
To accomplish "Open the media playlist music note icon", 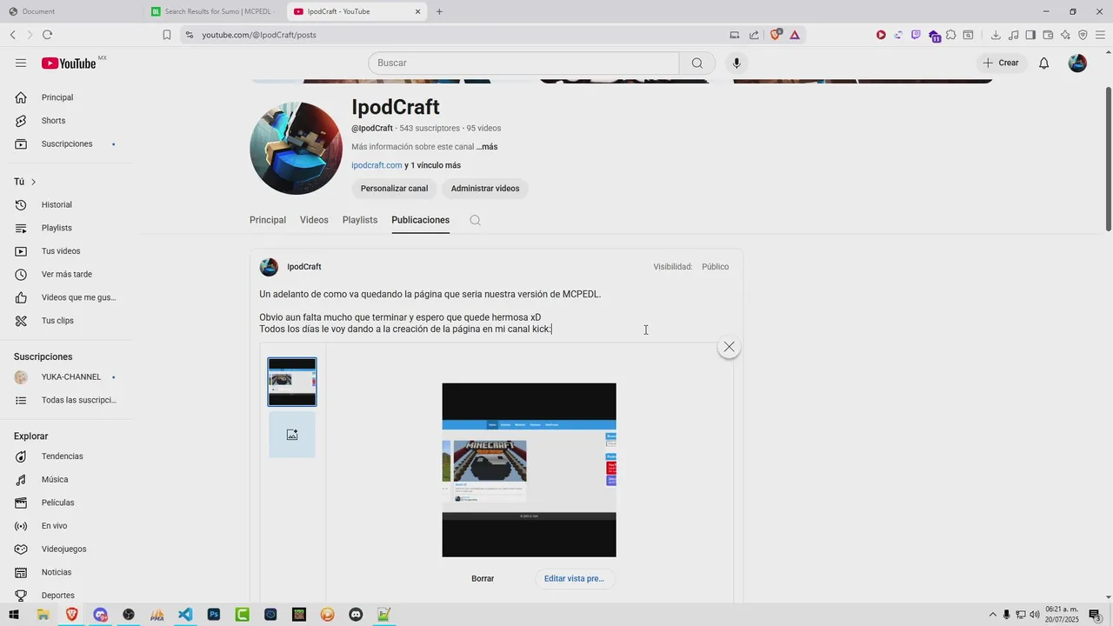I will tap(1013, 35).
